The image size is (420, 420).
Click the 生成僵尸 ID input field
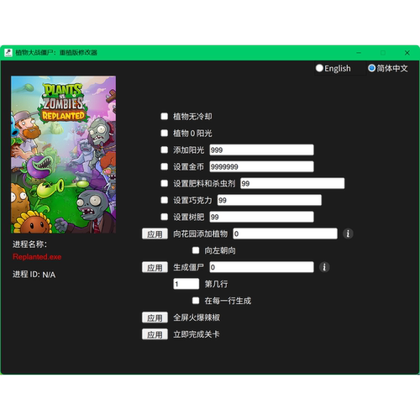click(x=261, y=267)
